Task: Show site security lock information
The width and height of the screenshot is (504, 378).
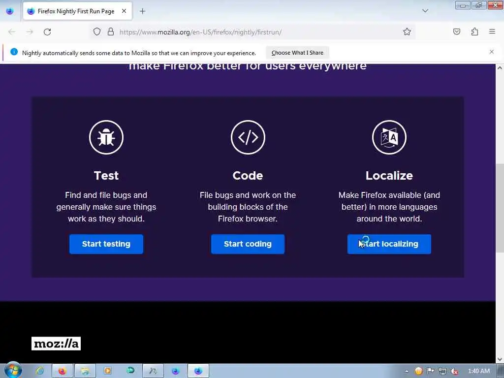Action: 111,32
